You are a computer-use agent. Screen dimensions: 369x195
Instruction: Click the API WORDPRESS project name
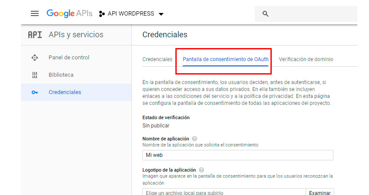point(131,13)
